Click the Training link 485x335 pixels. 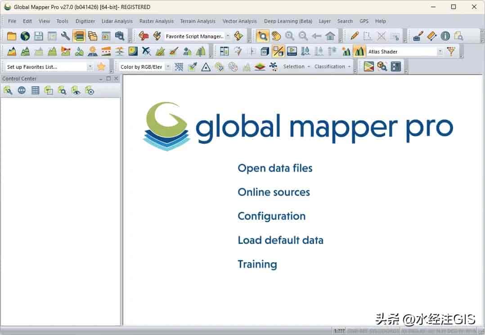(x=257, y=264)
